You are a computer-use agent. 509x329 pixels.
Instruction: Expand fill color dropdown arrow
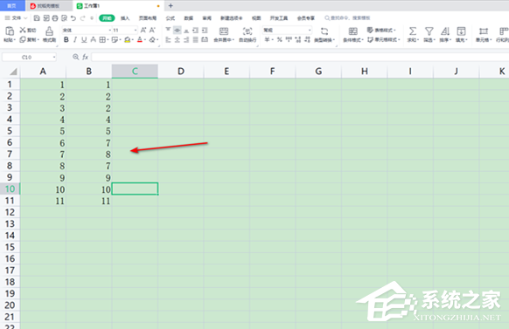(x=133, y=40)
